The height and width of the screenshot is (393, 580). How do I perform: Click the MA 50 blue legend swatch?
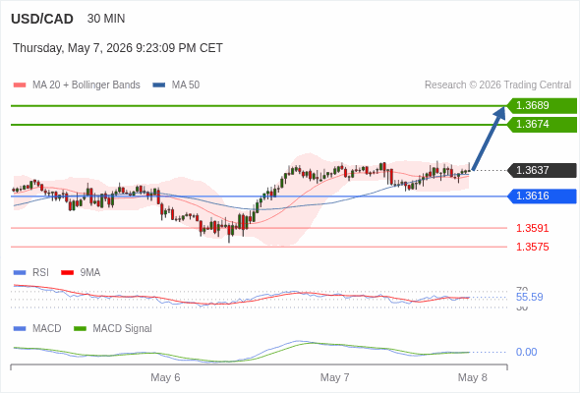click(159, 85)
